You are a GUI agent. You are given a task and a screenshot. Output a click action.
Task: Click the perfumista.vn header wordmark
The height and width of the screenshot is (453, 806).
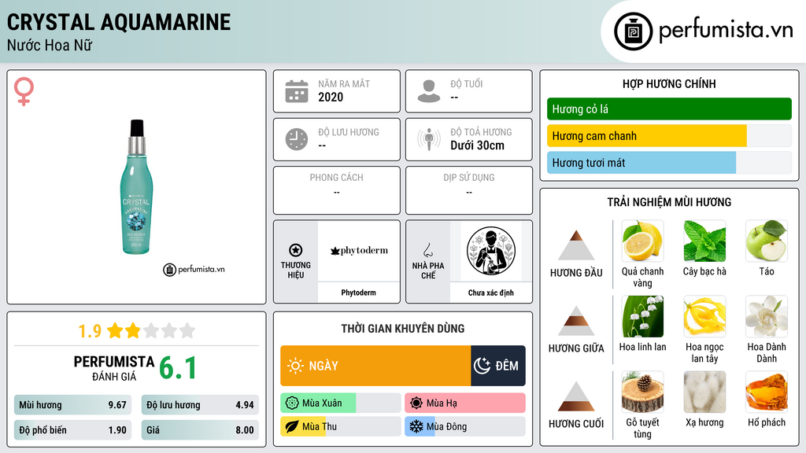click(726, 31)
